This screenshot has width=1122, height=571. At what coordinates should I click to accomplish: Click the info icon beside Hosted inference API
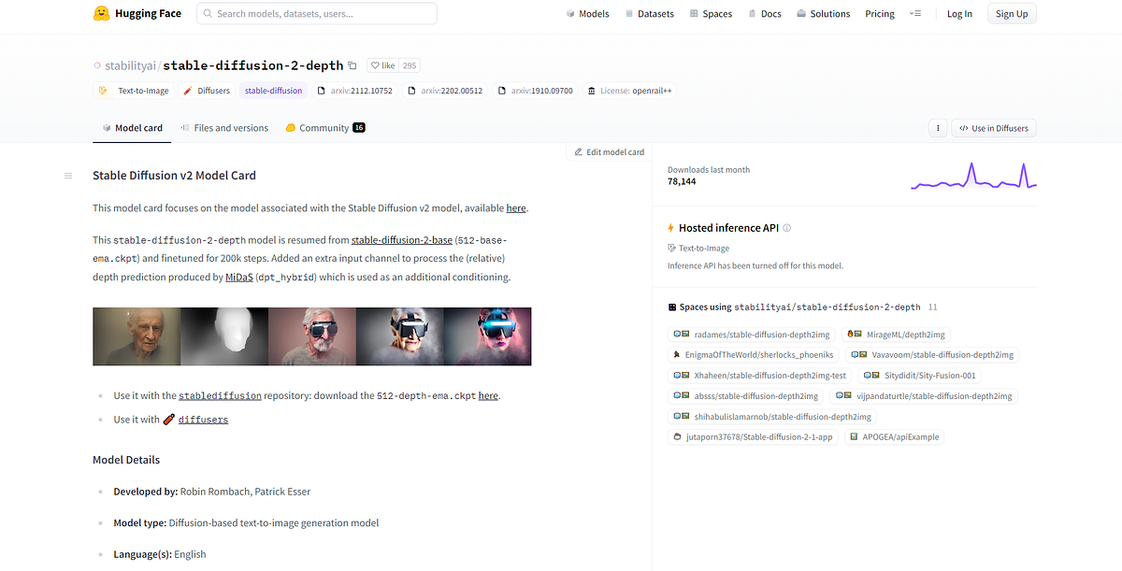point(787,228)
